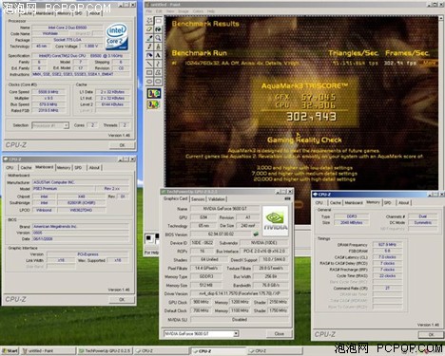Open the GeForce 9600 GT card dropdown
The image size is (445, 356).
tap(236, 333)
